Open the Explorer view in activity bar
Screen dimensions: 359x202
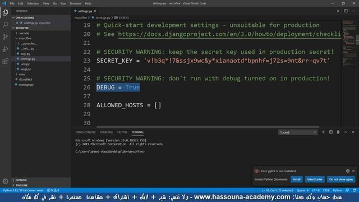click(5, 12)
